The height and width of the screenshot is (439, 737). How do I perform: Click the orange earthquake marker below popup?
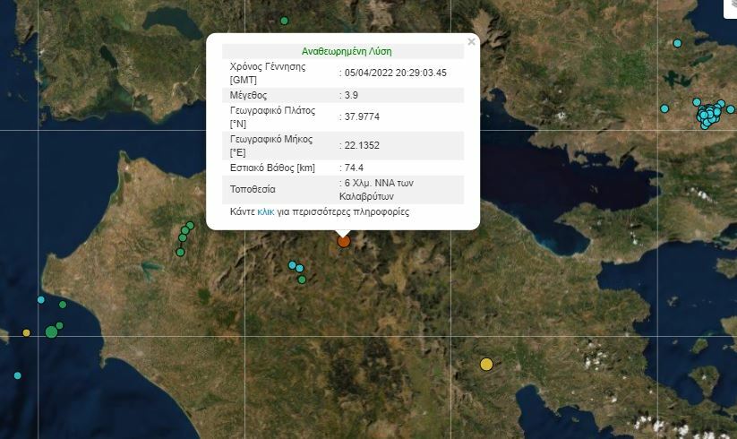pyautogui.click(x=343, y=240)
